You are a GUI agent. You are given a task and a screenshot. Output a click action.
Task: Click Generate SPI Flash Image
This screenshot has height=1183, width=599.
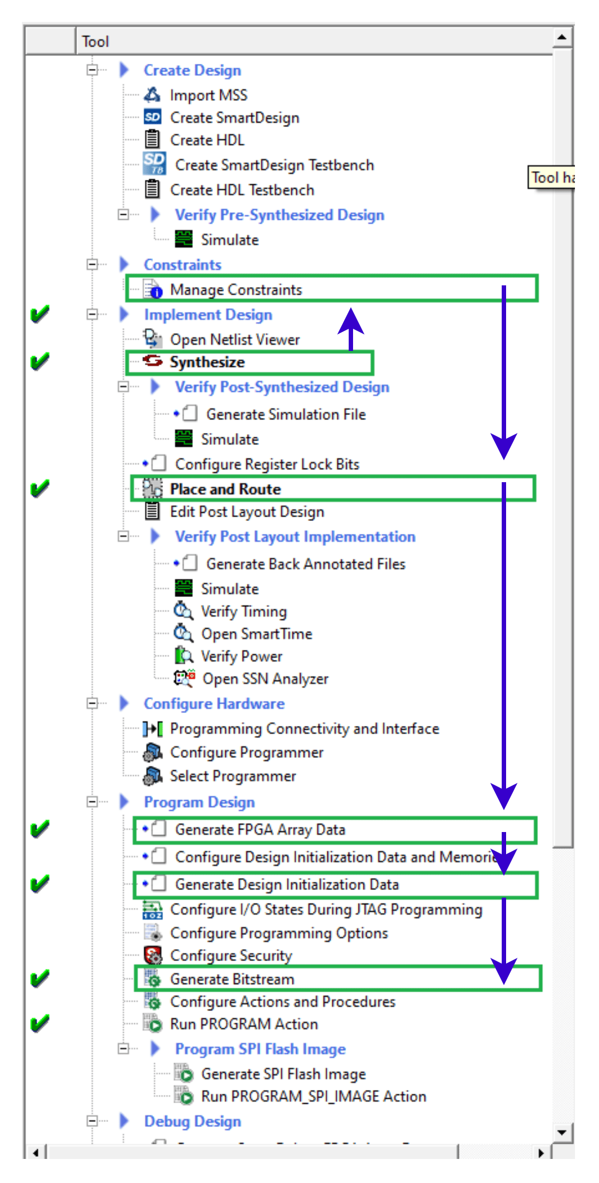[x=283, y=1074]
